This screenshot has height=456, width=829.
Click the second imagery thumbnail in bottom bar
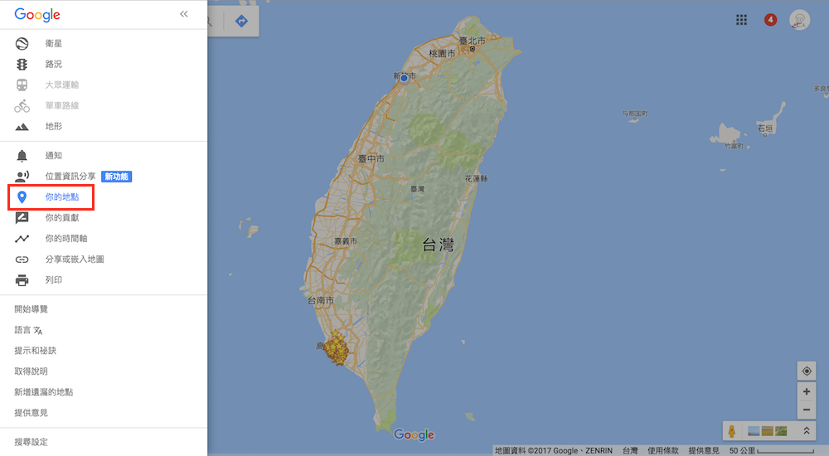tap(767, 432)
